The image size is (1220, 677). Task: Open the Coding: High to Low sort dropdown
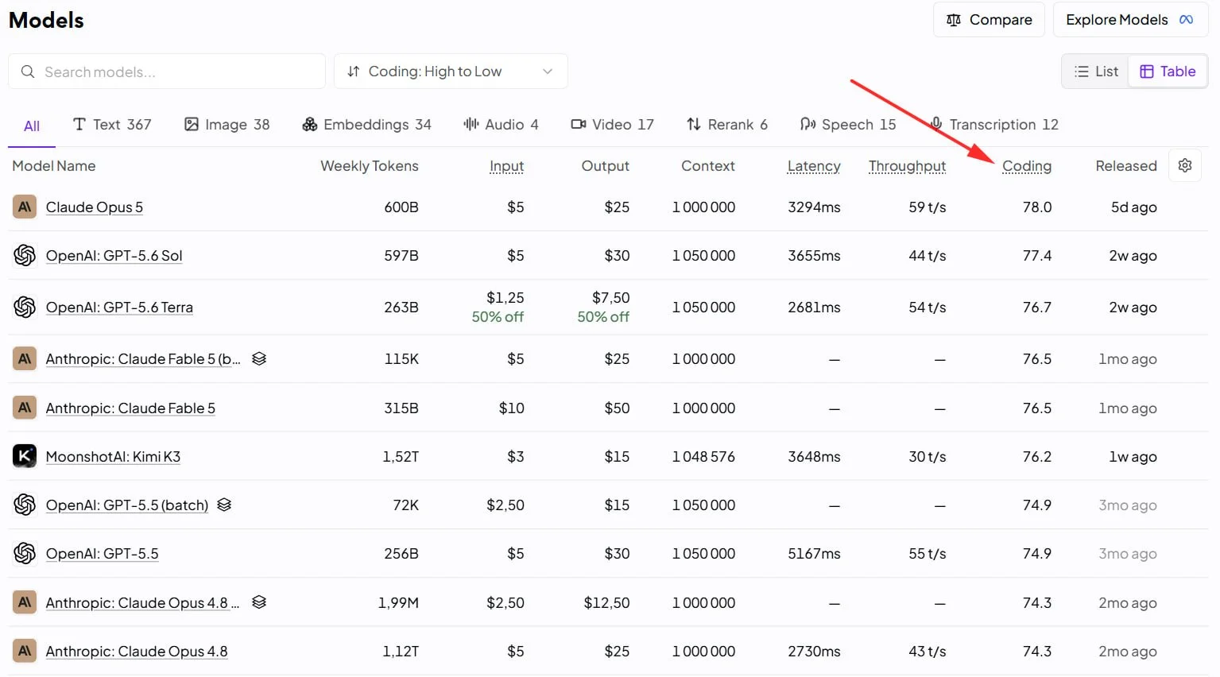451,72
